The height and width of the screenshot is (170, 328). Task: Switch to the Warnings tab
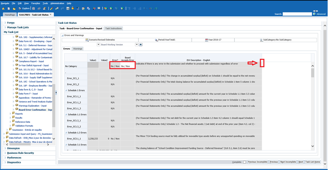(77, 49)
